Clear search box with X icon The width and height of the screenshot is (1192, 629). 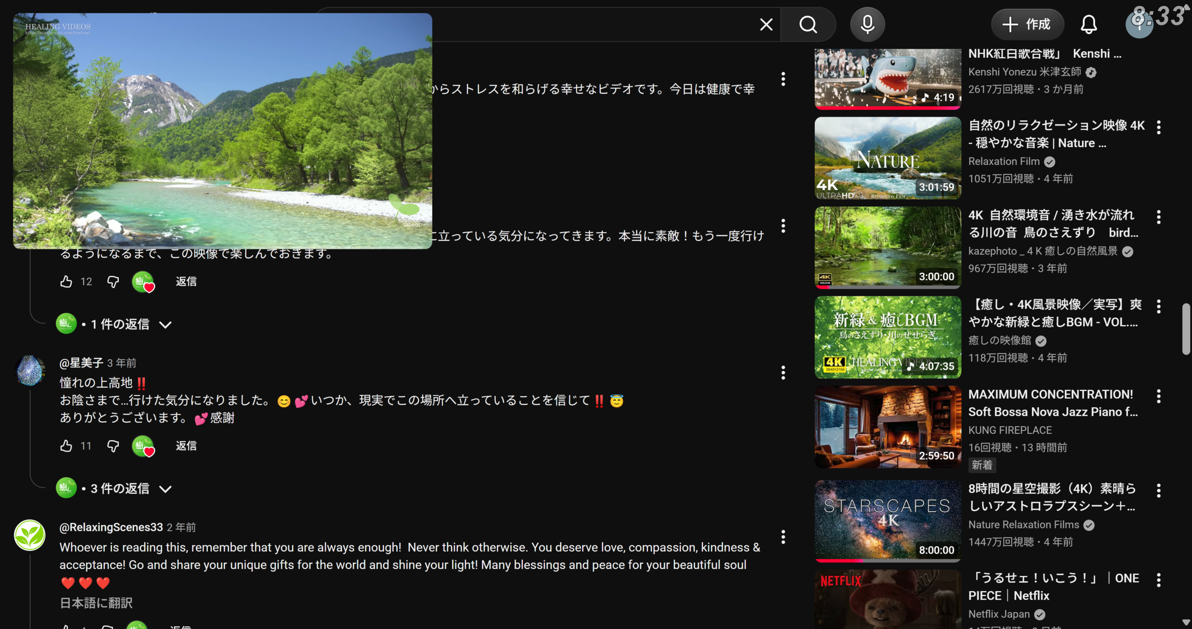766,25
